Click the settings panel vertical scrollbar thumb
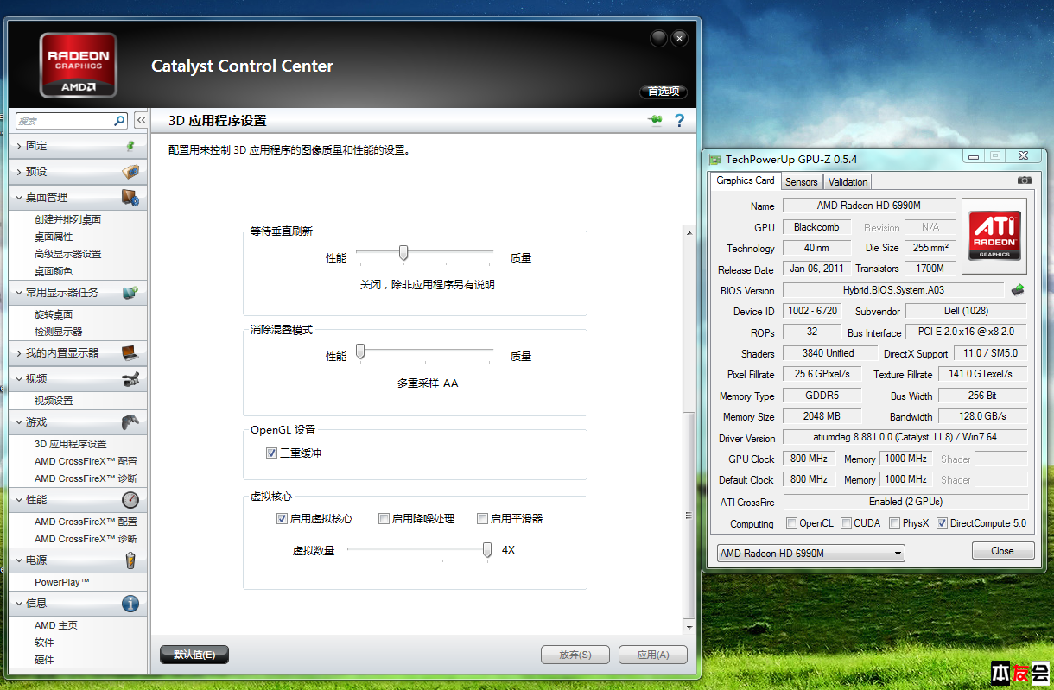Screen dimensions: 1054x690 (689, 516)
